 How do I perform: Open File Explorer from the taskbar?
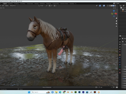(56, 92)
